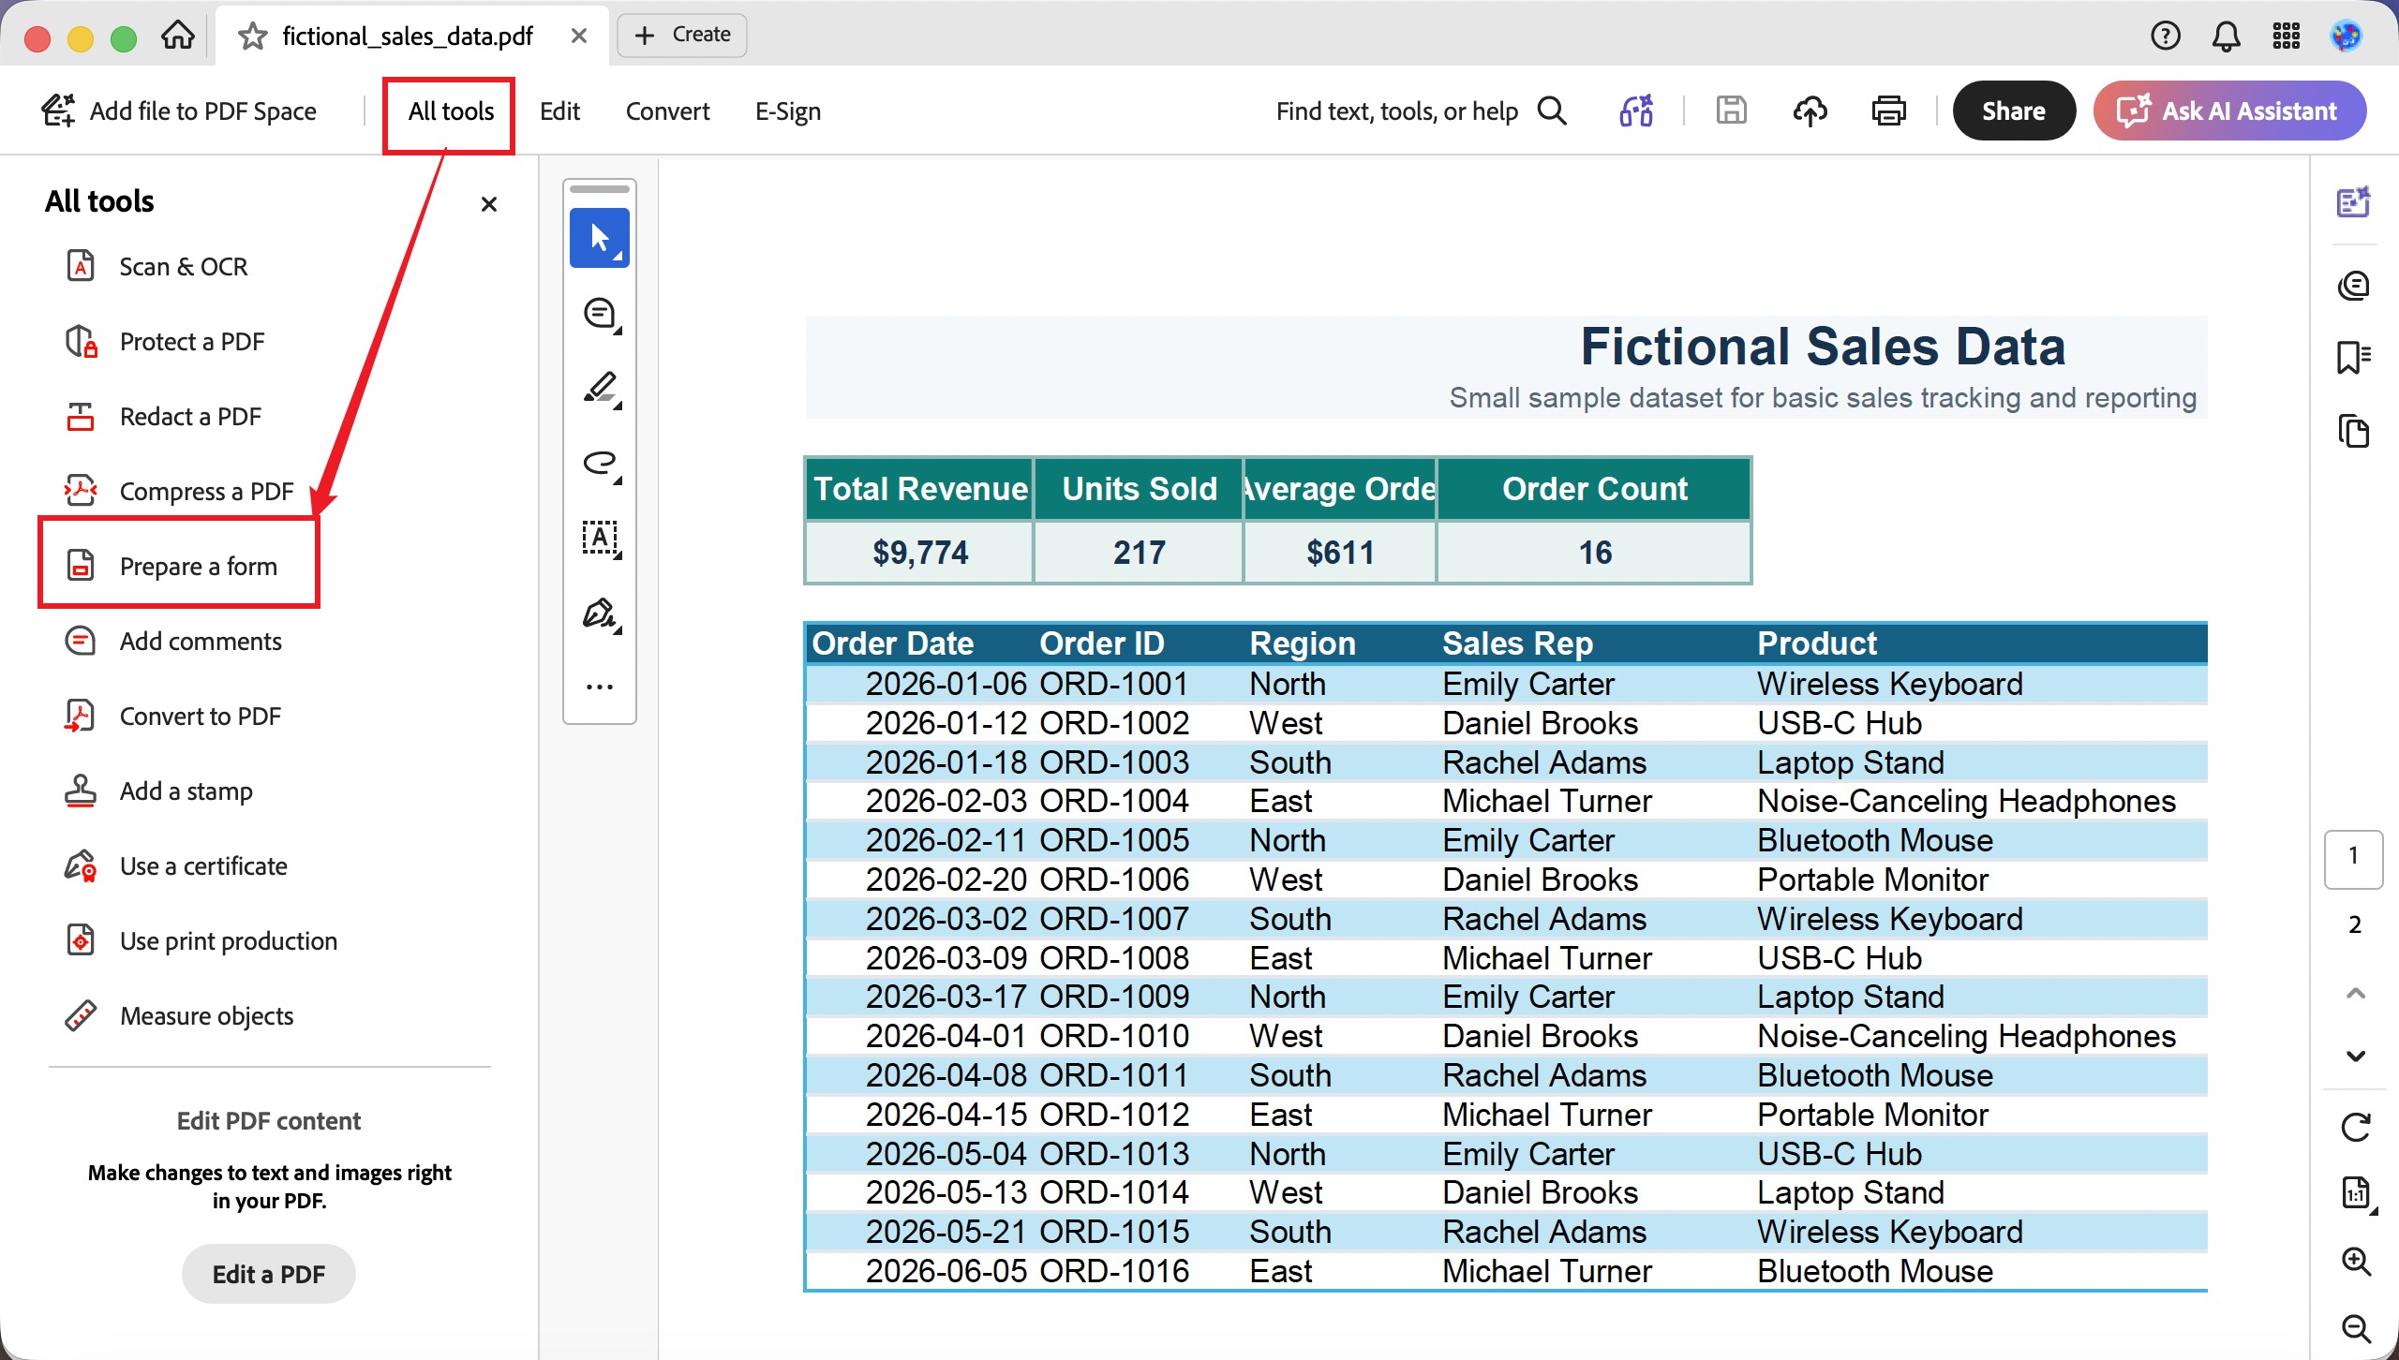Choose the Select arrow tool
Viewport: 2399px width, 1360px height.
[600, 238]
